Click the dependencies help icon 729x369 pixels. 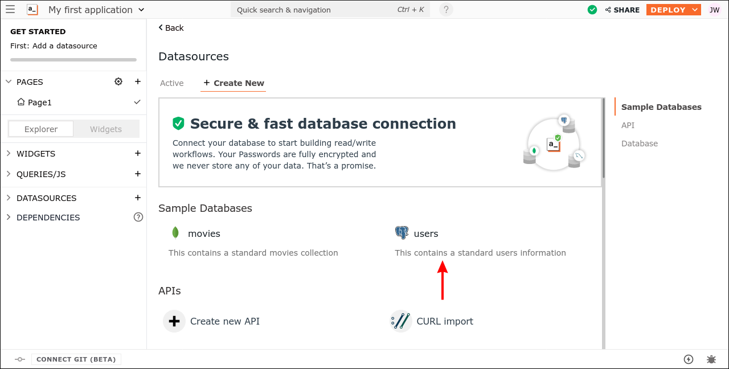(138, 217)
